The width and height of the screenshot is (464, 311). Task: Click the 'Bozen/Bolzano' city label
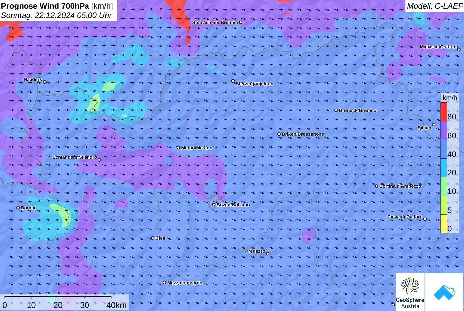[233, 205]
